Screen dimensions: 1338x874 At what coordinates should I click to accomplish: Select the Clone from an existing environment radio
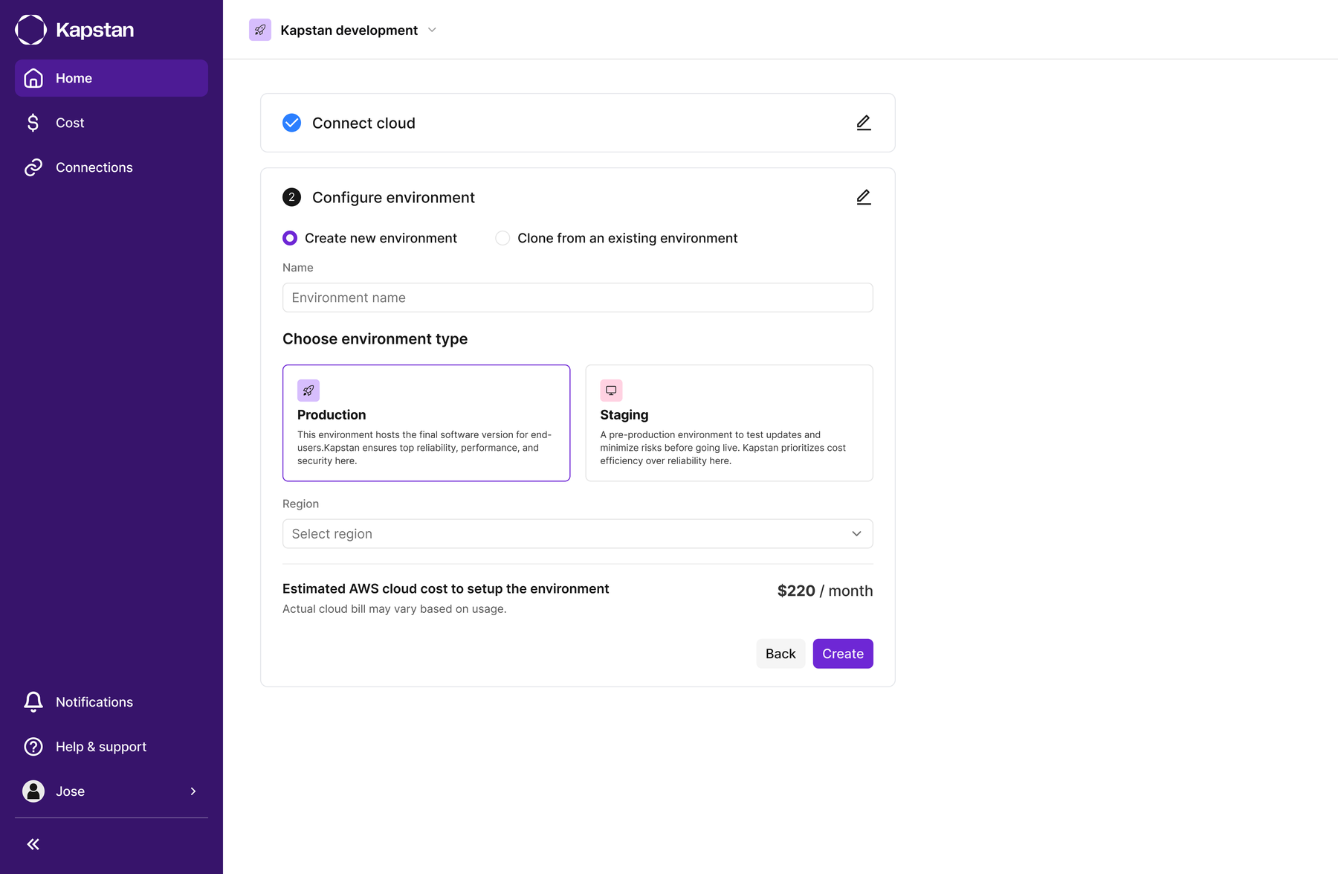(502, 238)
